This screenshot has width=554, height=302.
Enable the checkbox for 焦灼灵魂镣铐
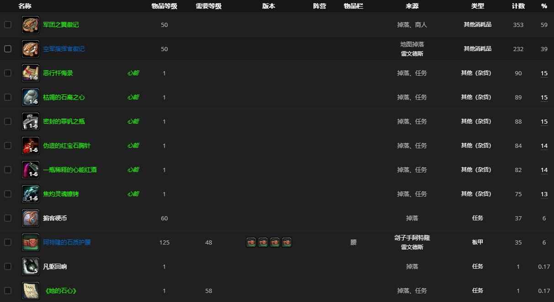coord(8,194)
